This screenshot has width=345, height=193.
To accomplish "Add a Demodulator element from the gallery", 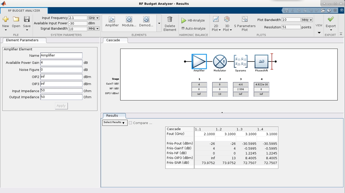I will [146, 20].
